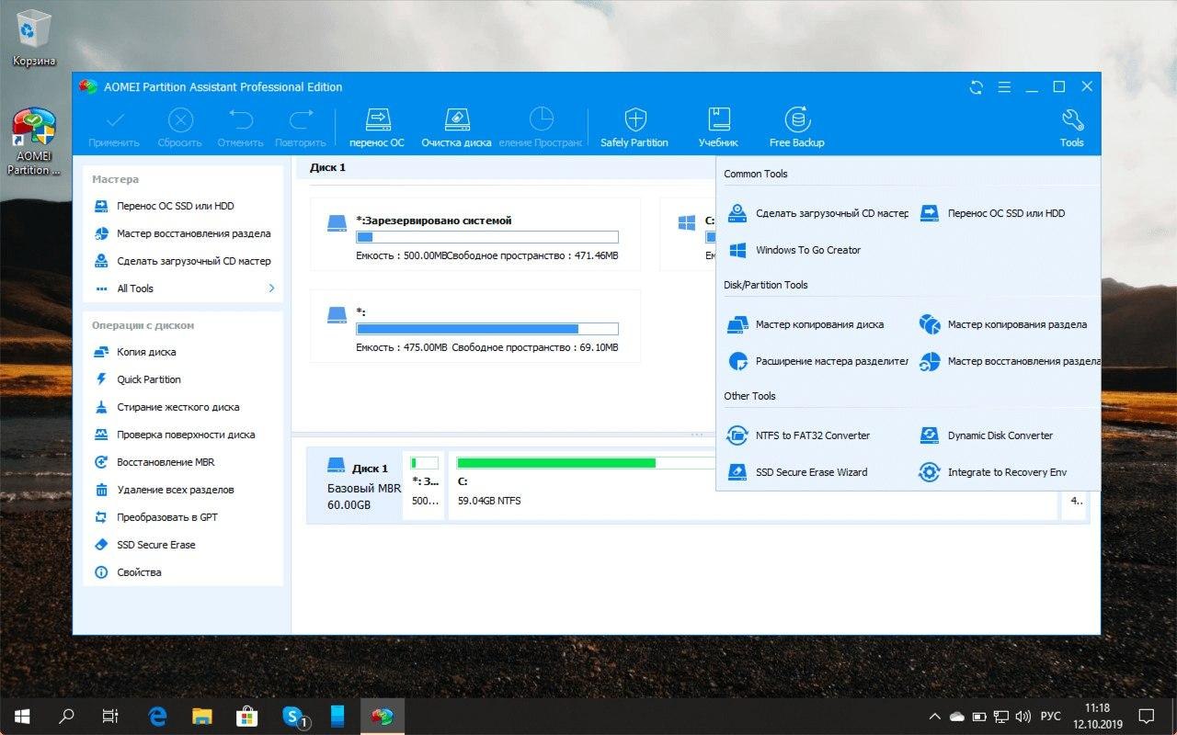Click Преобразовать в GPT in sidebar
Image resolution: width=1177 pixels, height=735 pixels.
pos(166,517)
